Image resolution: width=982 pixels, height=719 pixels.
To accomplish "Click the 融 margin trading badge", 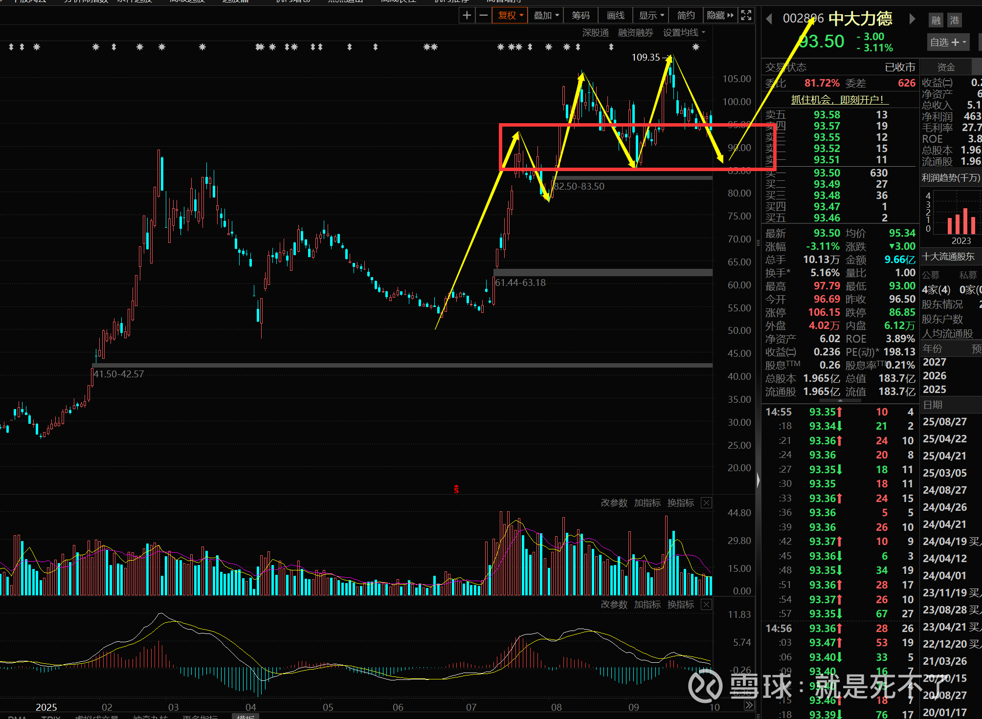I will point(936,21).
